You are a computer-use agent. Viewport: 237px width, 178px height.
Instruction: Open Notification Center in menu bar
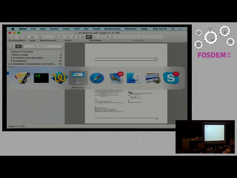[x=180, y=29]
